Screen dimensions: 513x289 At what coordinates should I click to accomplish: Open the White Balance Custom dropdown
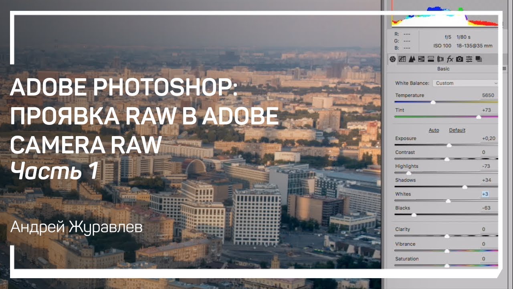click(465, 83)
